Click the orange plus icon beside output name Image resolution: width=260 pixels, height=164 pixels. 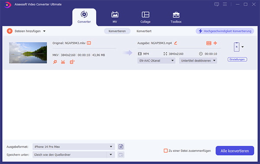(215, 43)
